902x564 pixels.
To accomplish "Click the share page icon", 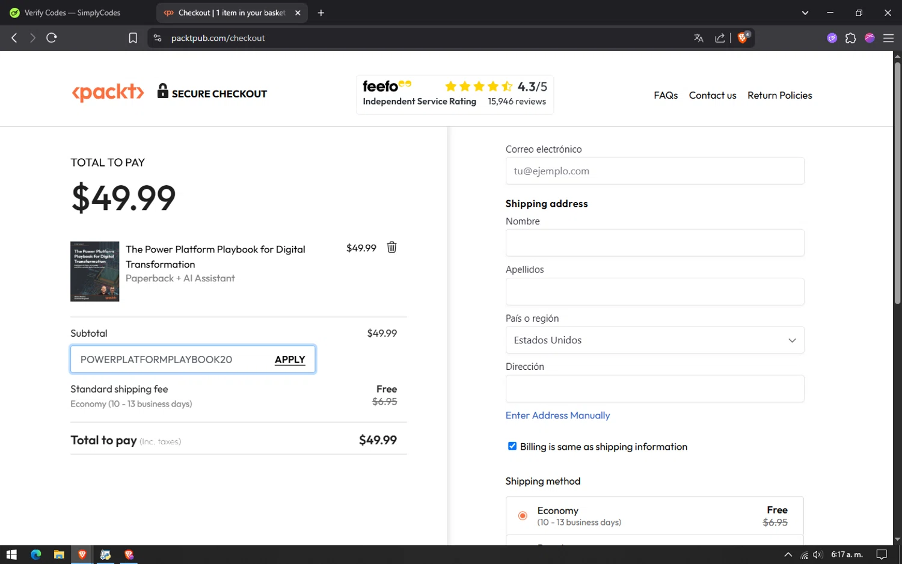I will click(x=720, y=38).
